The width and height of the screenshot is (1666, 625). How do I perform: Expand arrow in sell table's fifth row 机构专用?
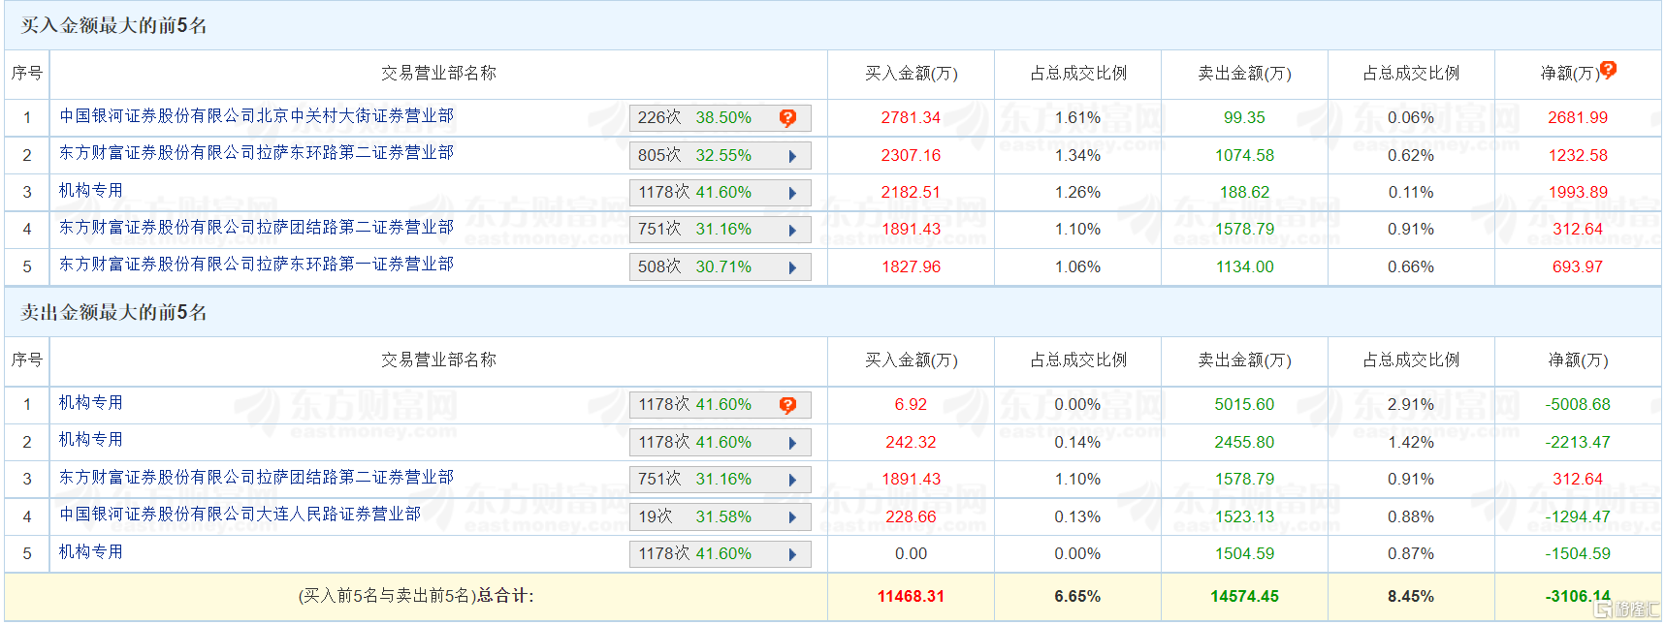792,554
